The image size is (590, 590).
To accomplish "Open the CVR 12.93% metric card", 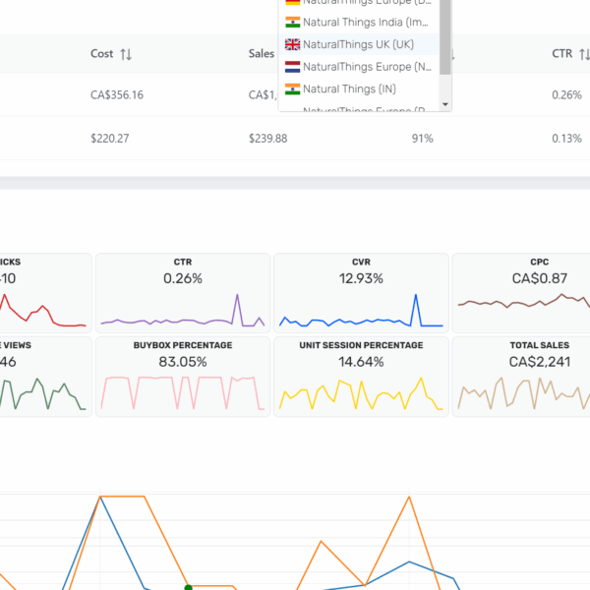I will click(x=361, y=293).
